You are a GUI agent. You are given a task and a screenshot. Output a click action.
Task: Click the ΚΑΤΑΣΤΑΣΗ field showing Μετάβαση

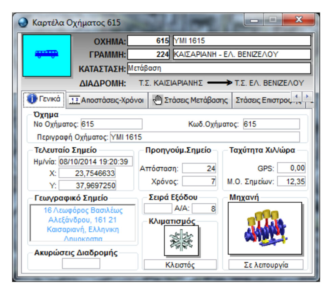[219, 68]
